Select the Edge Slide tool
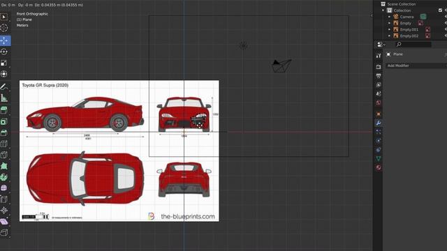Viewport: 447px width, 251px height. click(4, 199)
